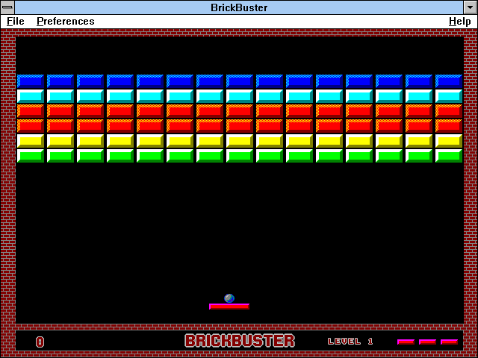Select the top-left blue brick
The image size is (478, 358).
(31, 81)
